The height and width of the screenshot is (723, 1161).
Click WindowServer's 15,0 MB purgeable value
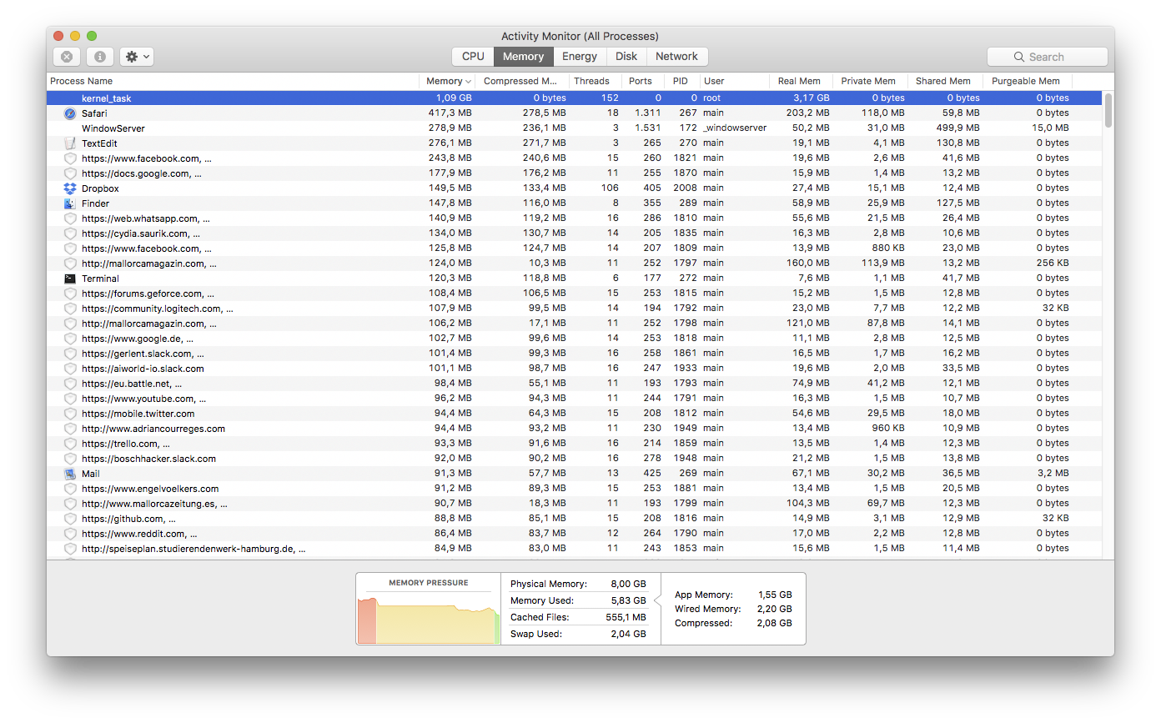click(1050, 128)
